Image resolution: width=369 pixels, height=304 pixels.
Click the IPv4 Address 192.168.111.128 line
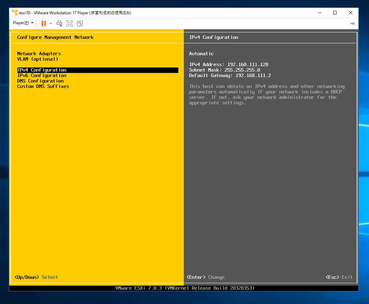pyautogui.click(x=229, y=64)
